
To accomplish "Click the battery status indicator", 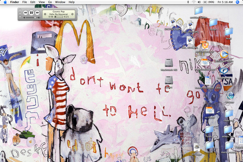I will [208, 2].
